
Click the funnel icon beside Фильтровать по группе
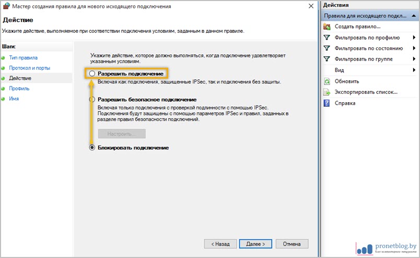click(x=327, y=59)
